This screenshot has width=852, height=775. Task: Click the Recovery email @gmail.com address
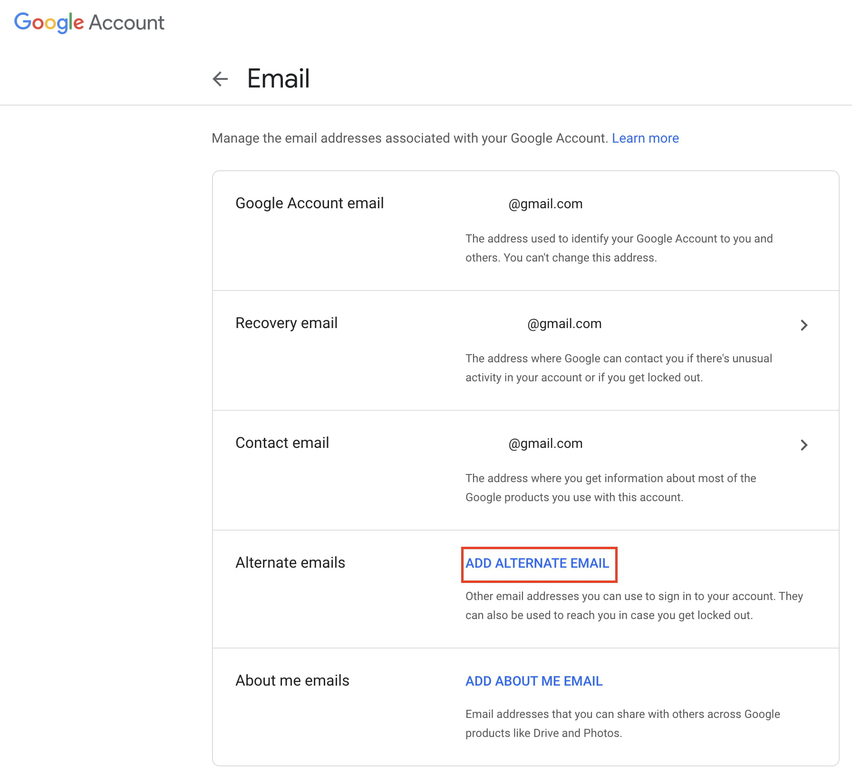click(564, 324)
